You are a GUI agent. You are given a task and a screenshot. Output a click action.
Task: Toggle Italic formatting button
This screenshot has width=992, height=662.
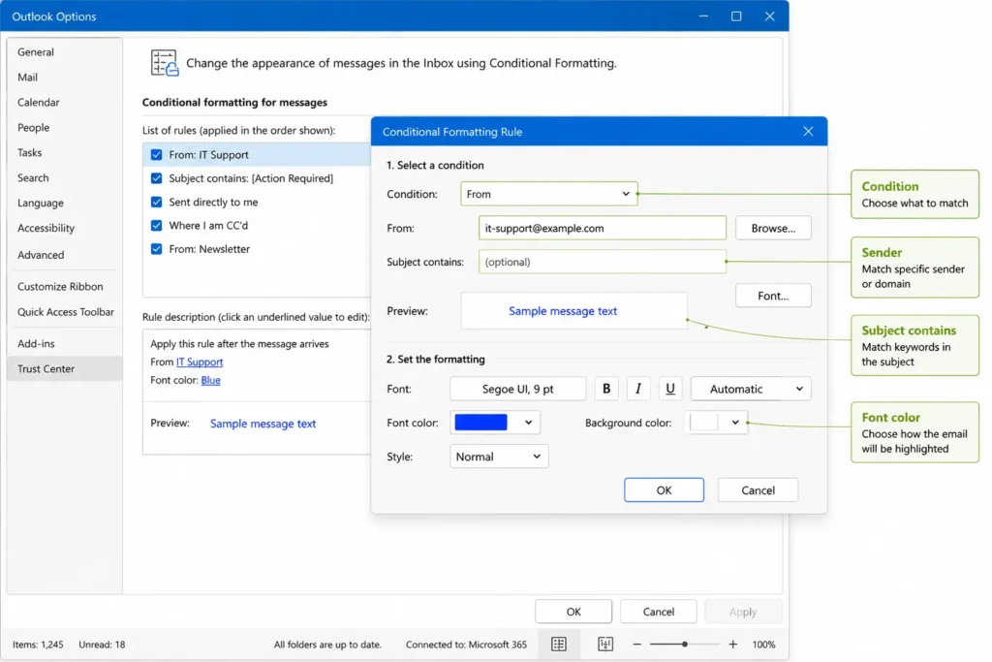637,389
